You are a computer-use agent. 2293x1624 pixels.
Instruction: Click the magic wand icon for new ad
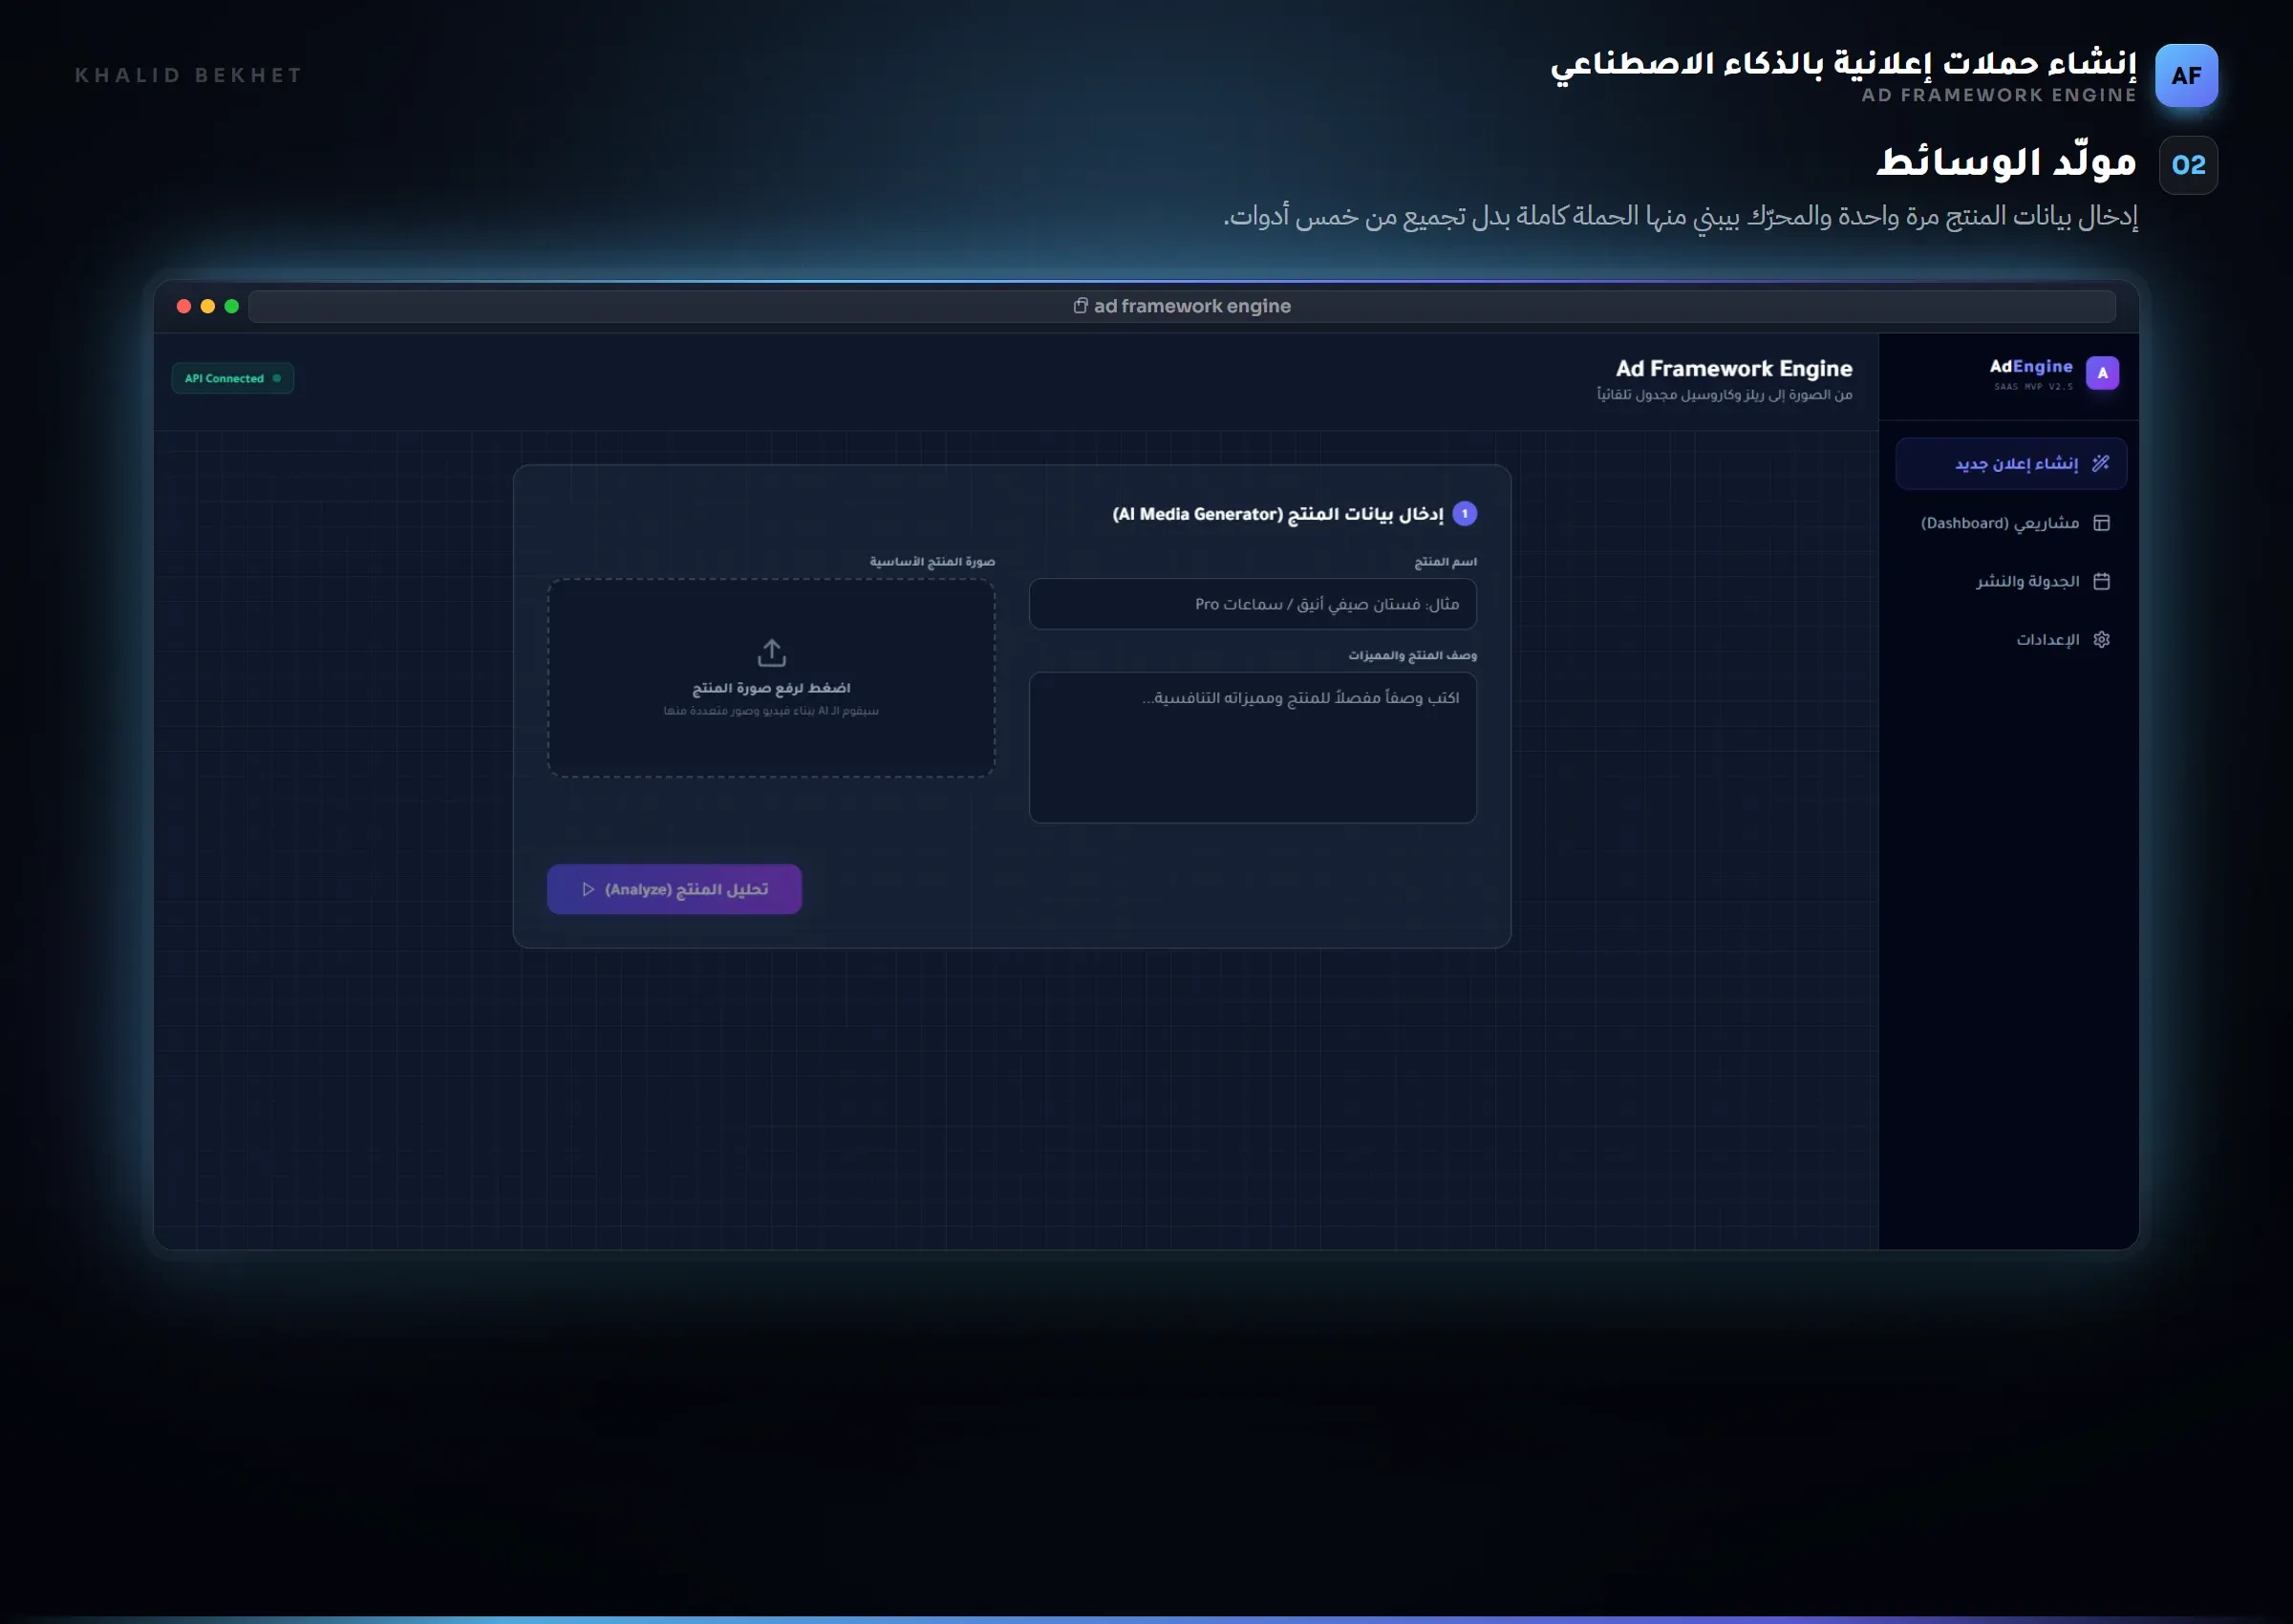pyautogui.click(x=2101, y=463)
